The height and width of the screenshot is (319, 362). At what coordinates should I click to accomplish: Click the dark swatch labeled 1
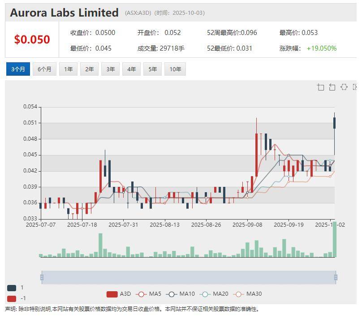[12, 288]
